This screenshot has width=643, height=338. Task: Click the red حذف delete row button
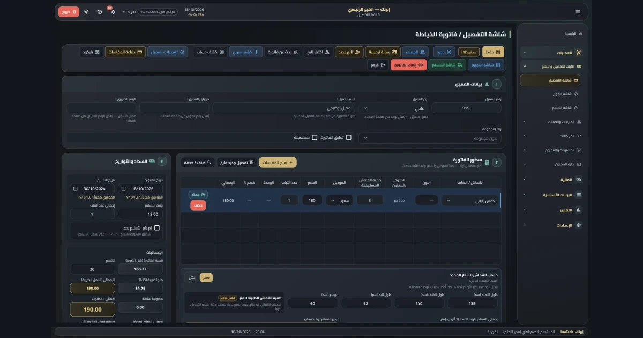pos(198,205)
